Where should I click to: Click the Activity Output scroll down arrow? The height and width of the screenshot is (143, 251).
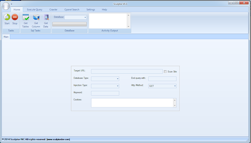point(128,27)
